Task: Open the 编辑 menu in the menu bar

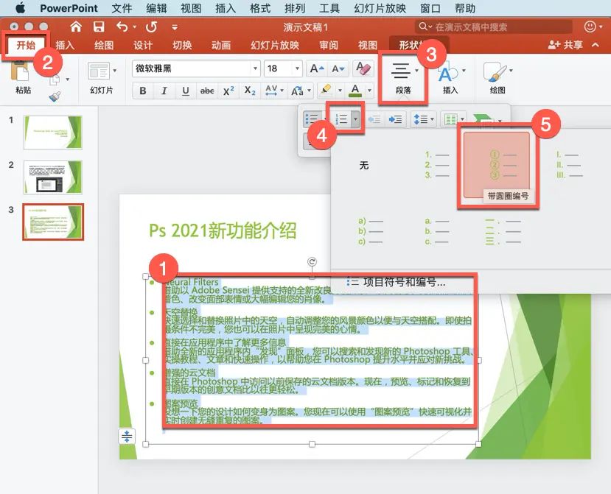Action: point(156,8)
